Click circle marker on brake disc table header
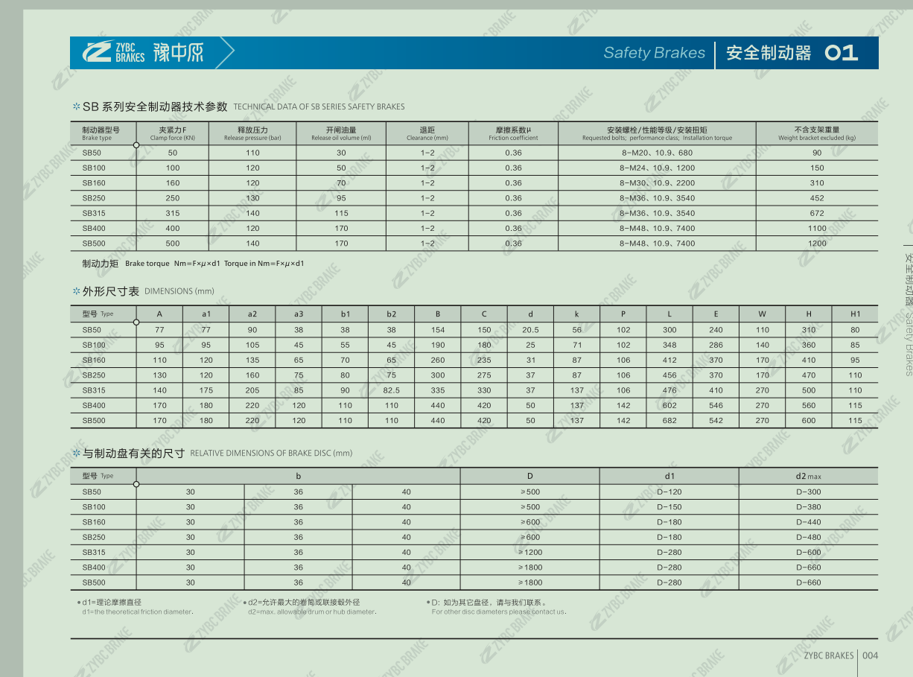Image resolution: width=913 pixels, height=677 pixels. 136,484
